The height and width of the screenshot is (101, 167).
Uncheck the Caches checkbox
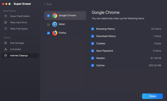point(93,65)
